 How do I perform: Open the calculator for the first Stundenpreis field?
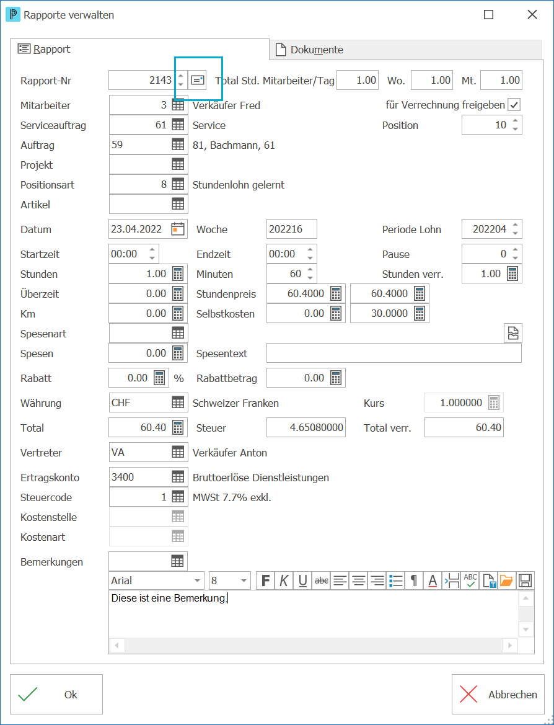tap(336, 293)
